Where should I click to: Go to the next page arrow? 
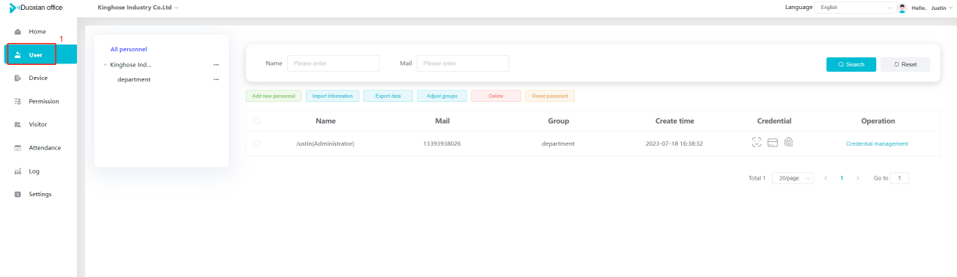pos(858,178)
